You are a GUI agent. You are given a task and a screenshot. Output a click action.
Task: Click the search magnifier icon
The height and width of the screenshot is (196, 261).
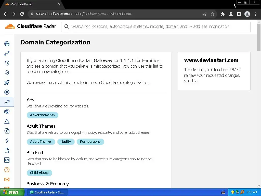(x=67, y=27)
